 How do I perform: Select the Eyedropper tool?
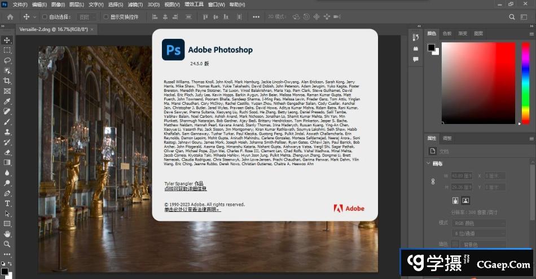tap(7, 101)
